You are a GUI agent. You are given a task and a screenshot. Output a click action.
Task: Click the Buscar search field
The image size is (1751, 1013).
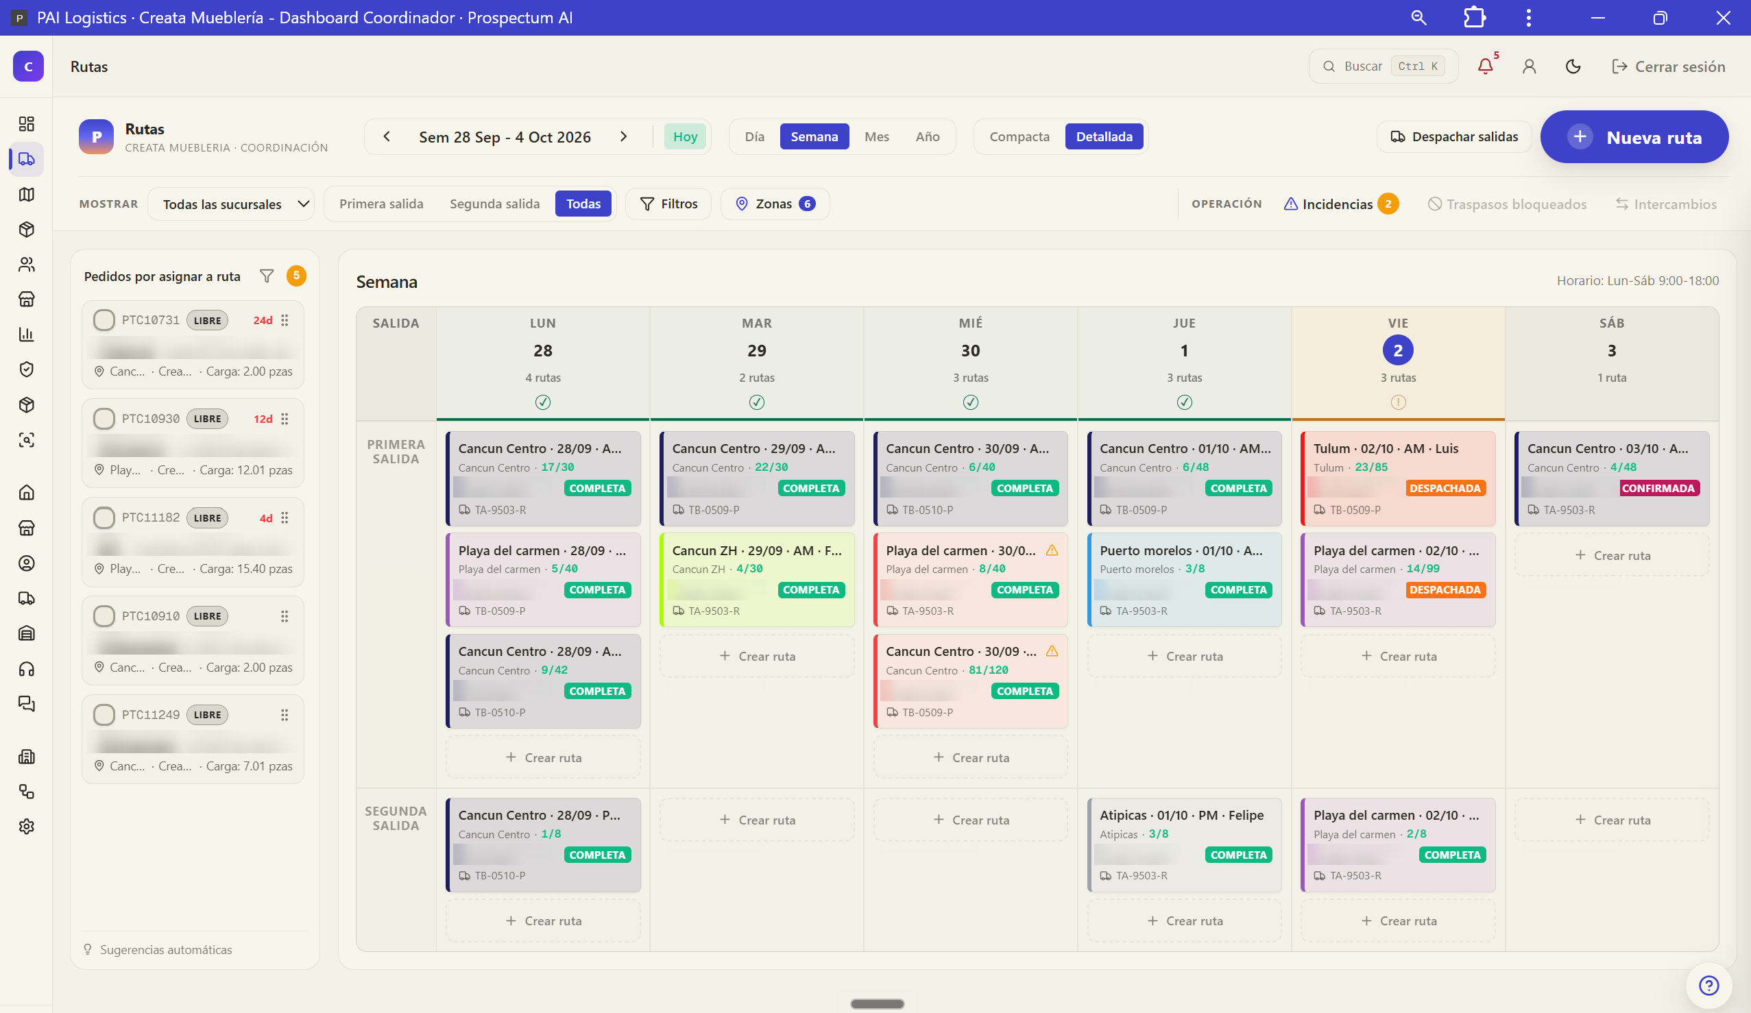(1384, 66)
